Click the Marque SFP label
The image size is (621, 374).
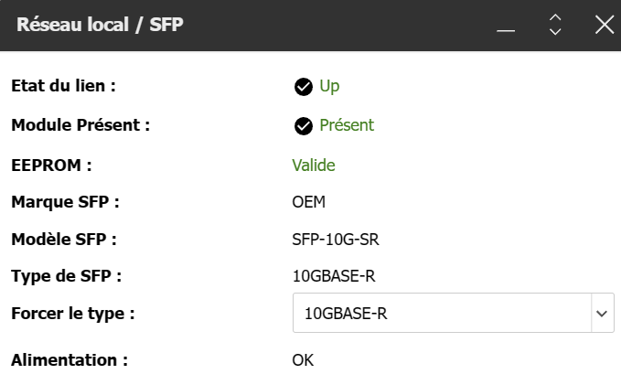(x=65, y=202)
